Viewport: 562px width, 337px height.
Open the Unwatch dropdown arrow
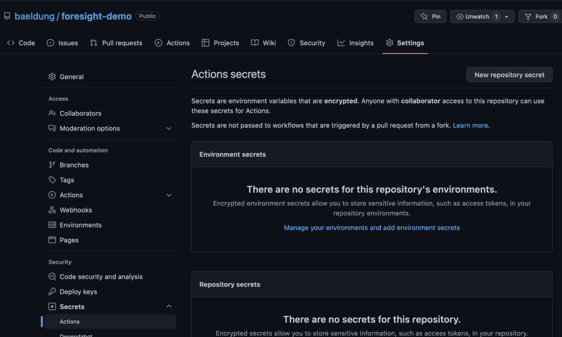(x=506, y=17)
